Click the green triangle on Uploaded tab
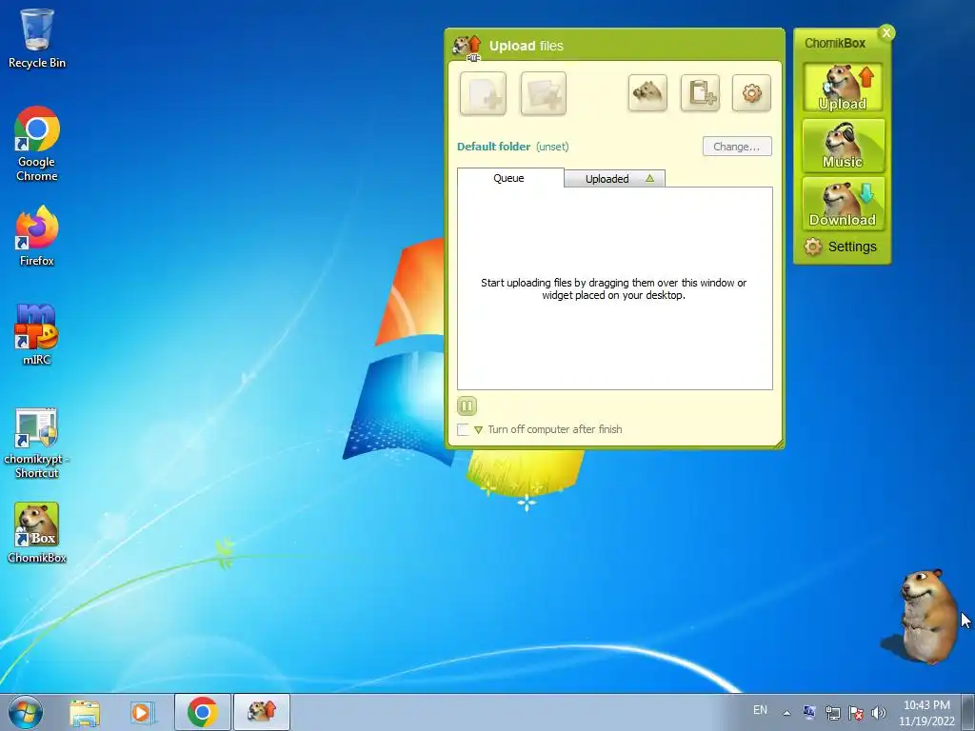Image resolution: width=975 pixels, height=731 pixels. coord(649,178)
